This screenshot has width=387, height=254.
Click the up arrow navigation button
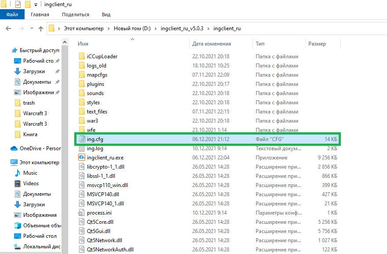[x=41, y=28]
